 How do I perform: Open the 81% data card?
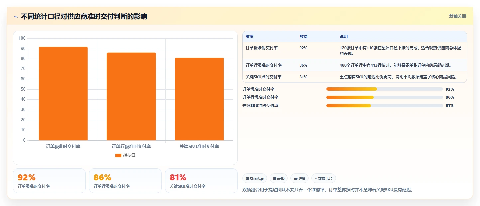tap(201, 181)
